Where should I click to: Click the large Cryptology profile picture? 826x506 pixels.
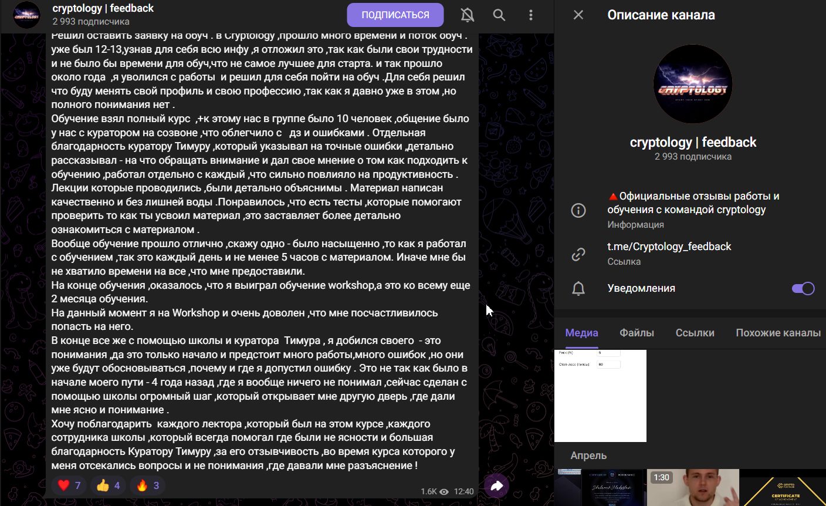click(693, 84)
